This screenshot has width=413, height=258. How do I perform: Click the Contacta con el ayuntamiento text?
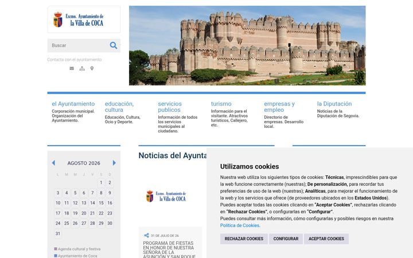75,60
